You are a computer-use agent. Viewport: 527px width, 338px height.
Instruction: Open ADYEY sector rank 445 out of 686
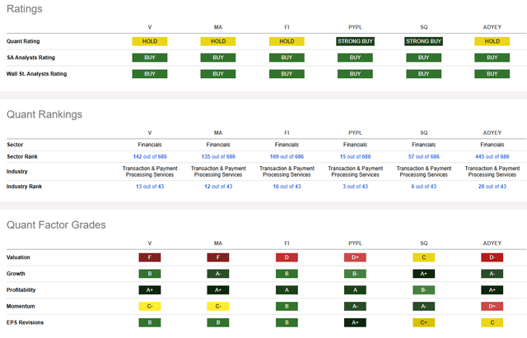point(492,157)
